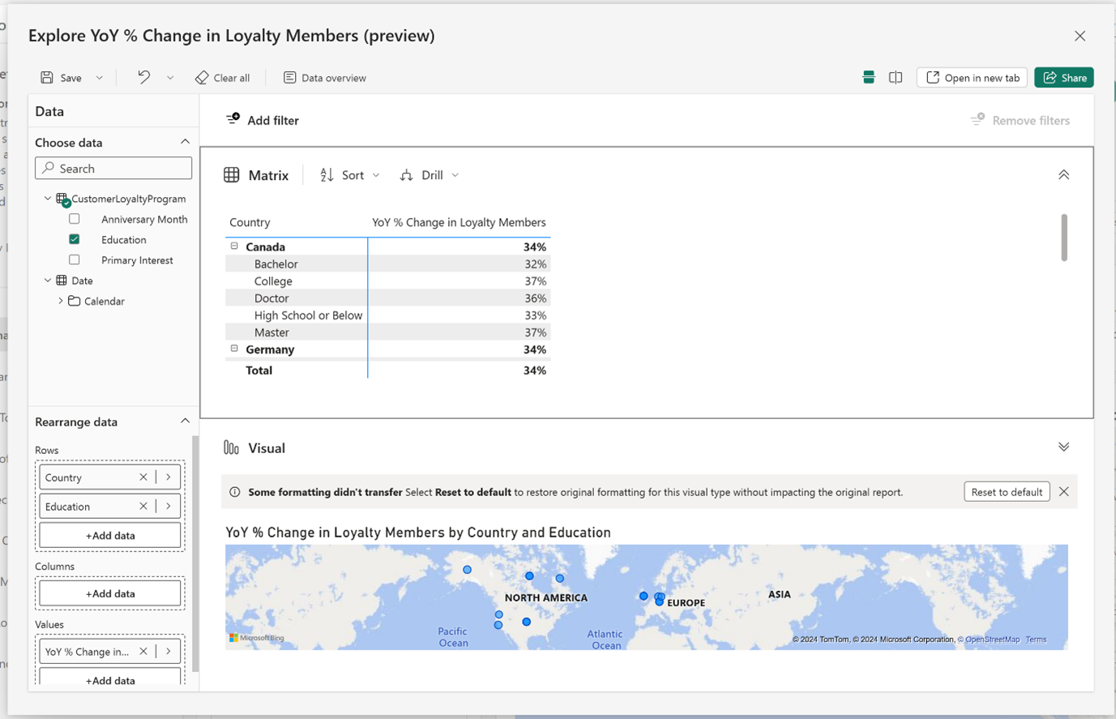The width and height of the screenshot is (1116, 719).
Task: Check the Anniversary Month checkbox
Action: (x=75, y=219)
